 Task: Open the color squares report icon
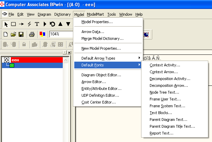pyautogui.click(x=42, y=34)
